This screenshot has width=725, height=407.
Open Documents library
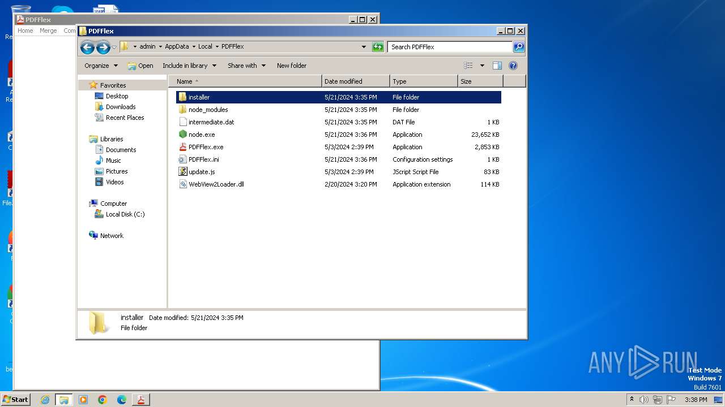tap(121, 150)
